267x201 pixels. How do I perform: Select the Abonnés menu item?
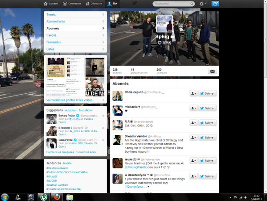pyautogui.click(x=75, y=28)
